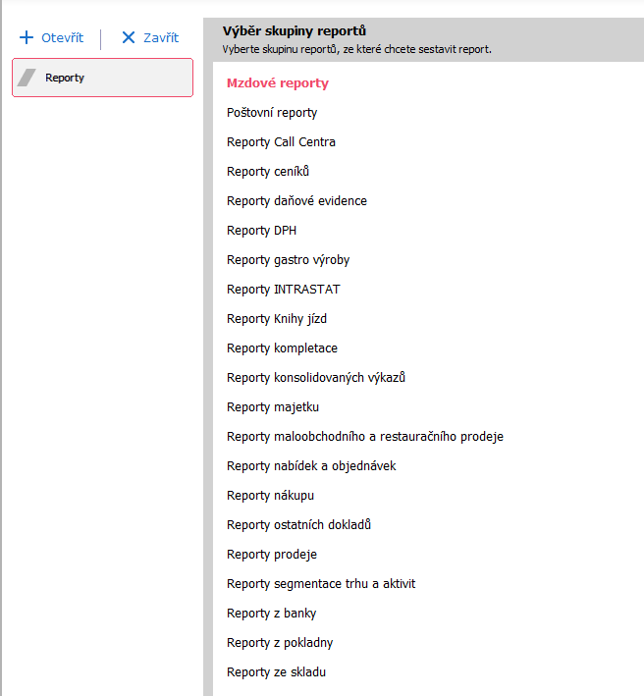The image size is (644, 696).
Task: Pick Reporty konsolidovaných výkazů
Action: (315, 378)
